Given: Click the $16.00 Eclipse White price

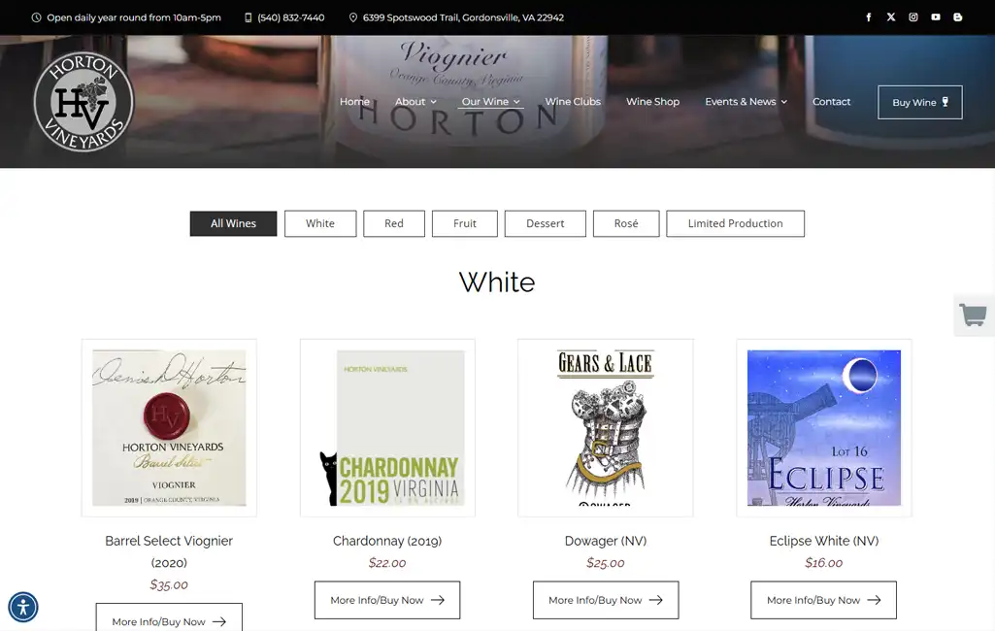Looking at the screenshot, I should click(824, 563).
